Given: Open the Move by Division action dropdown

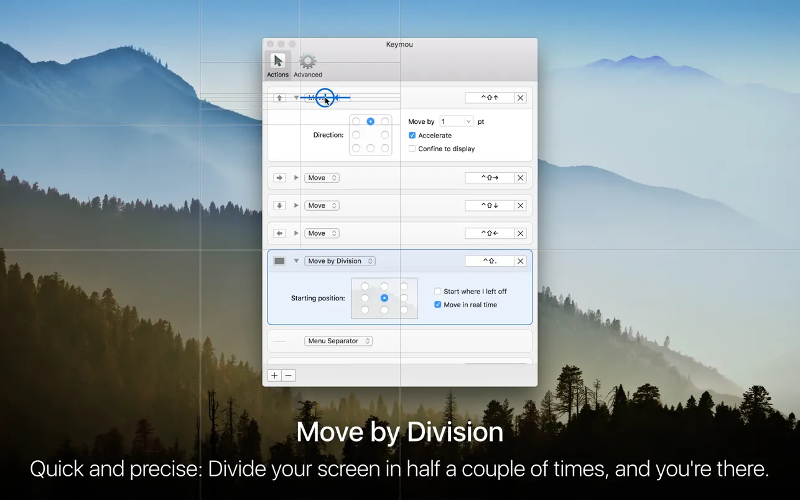Looking at the screenshot, I should (x=340, y=261).
